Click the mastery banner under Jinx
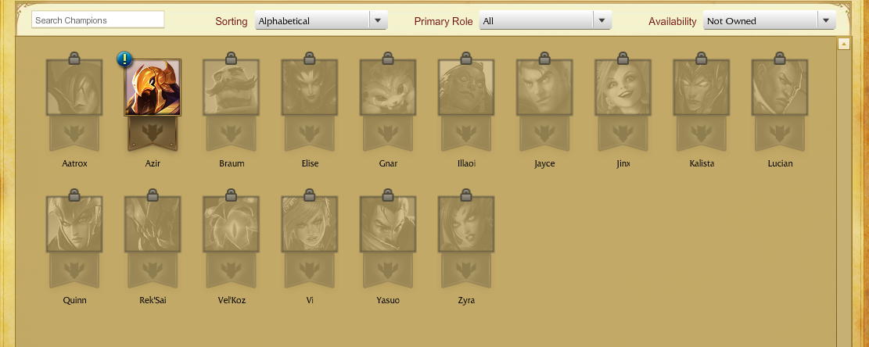 (x=623, y=134)
